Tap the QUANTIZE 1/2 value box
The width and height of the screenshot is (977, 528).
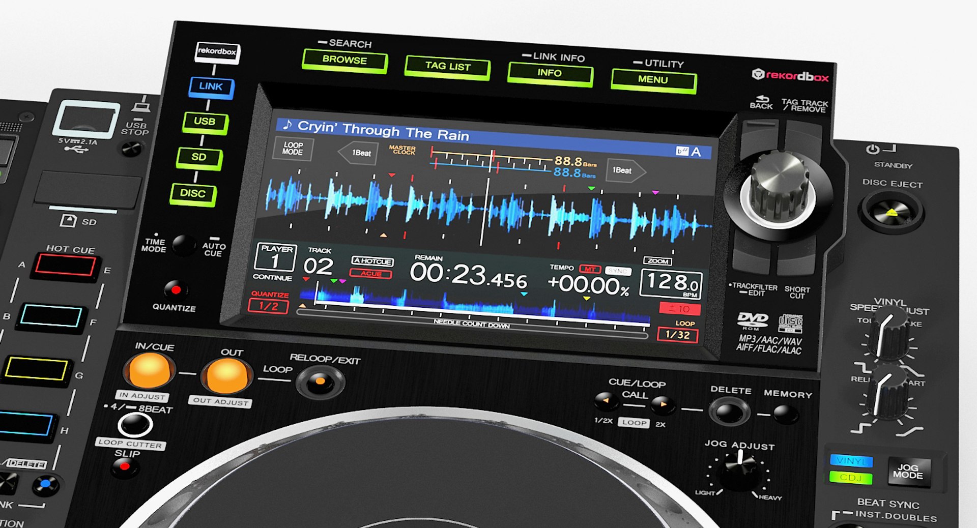click(x=269, y=306)
